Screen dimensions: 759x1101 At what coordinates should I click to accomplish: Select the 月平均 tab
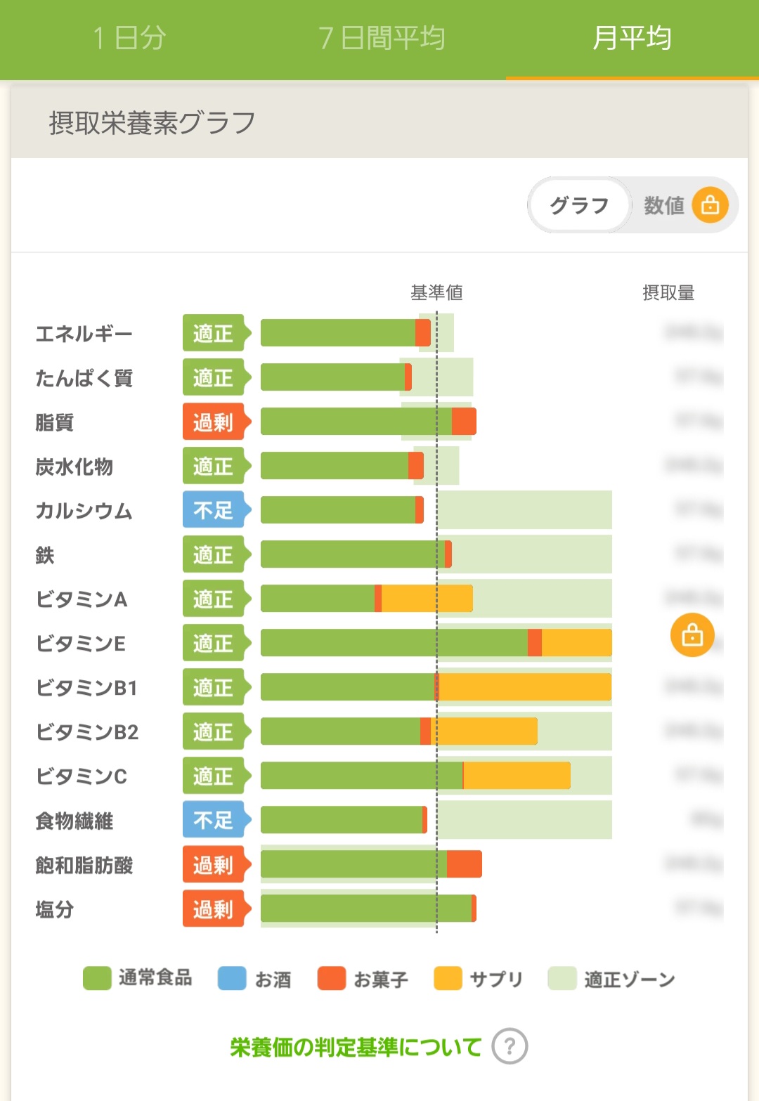click(632, 38)
